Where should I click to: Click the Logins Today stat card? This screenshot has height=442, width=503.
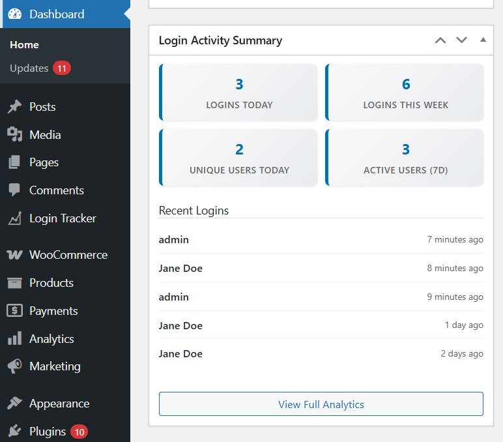click(238, 92)
